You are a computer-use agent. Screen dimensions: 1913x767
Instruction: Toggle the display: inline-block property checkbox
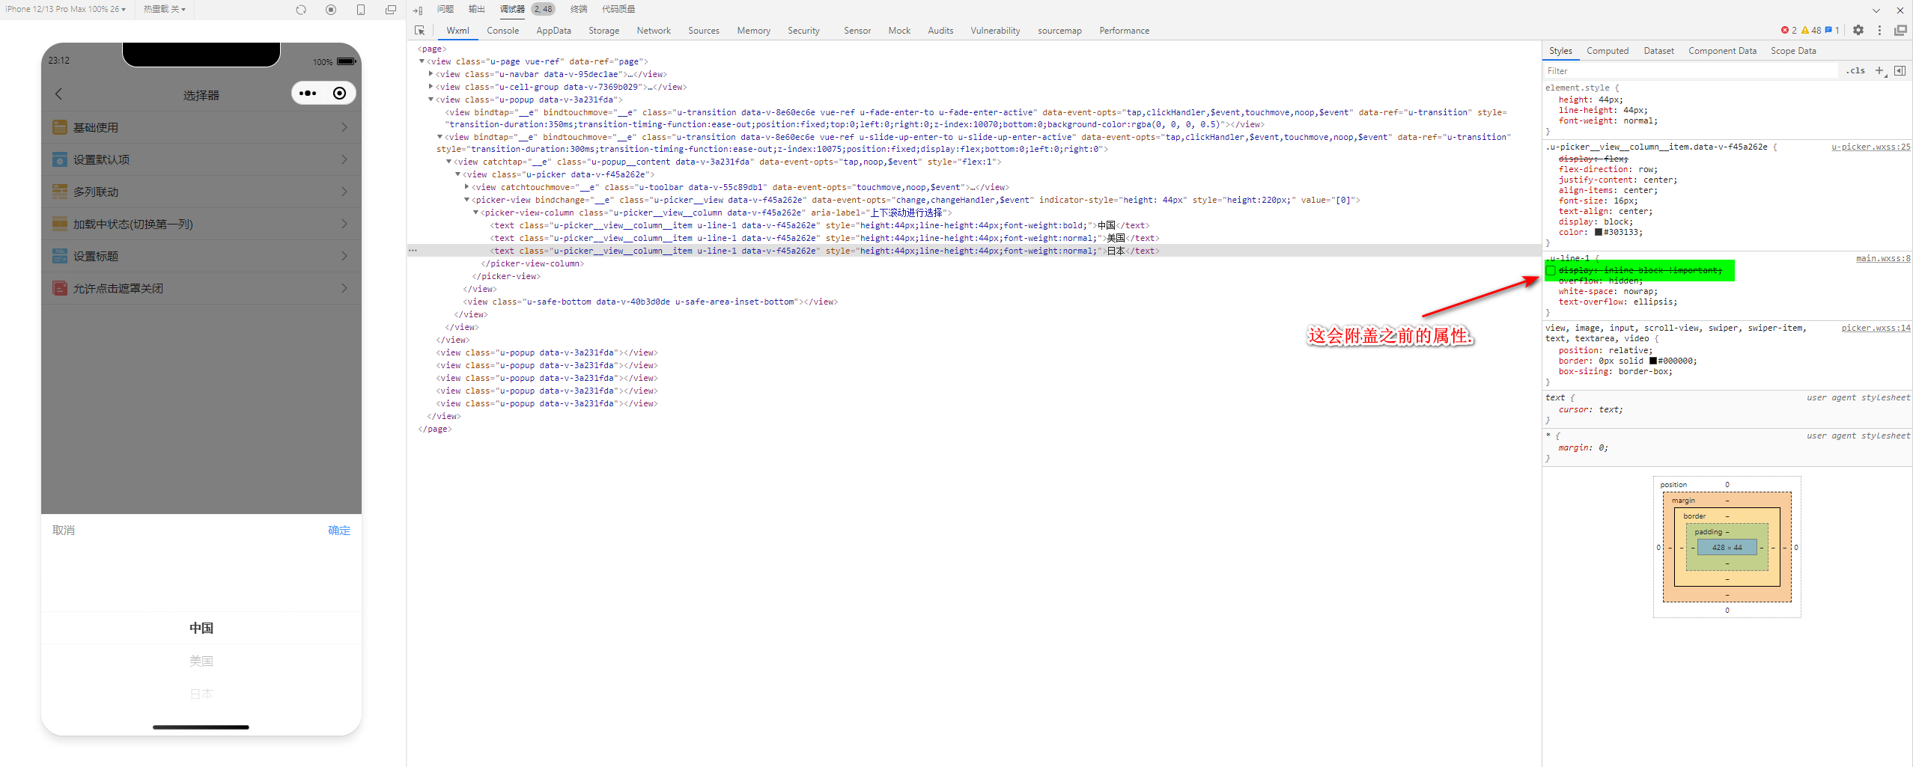coord(1551,270)
